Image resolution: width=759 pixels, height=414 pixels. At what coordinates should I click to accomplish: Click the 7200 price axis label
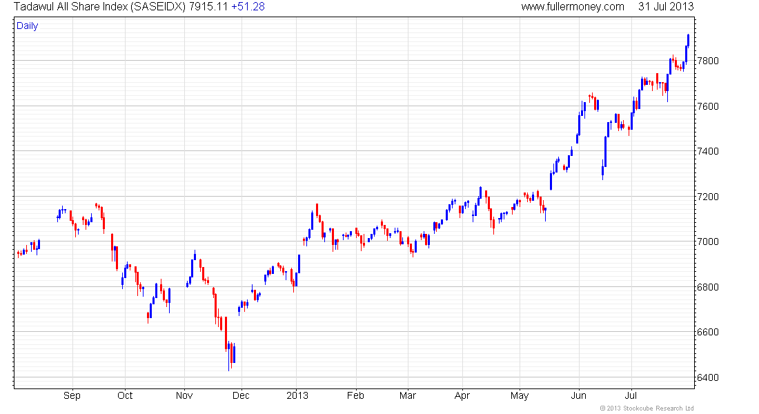(x=708, y=197)
